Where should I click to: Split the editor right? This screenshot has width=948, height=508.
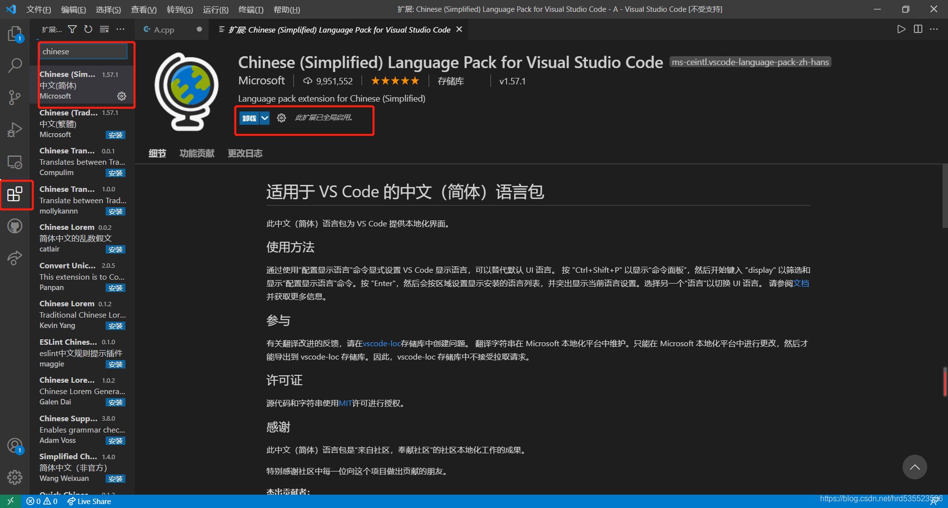[x=918, y=29]
